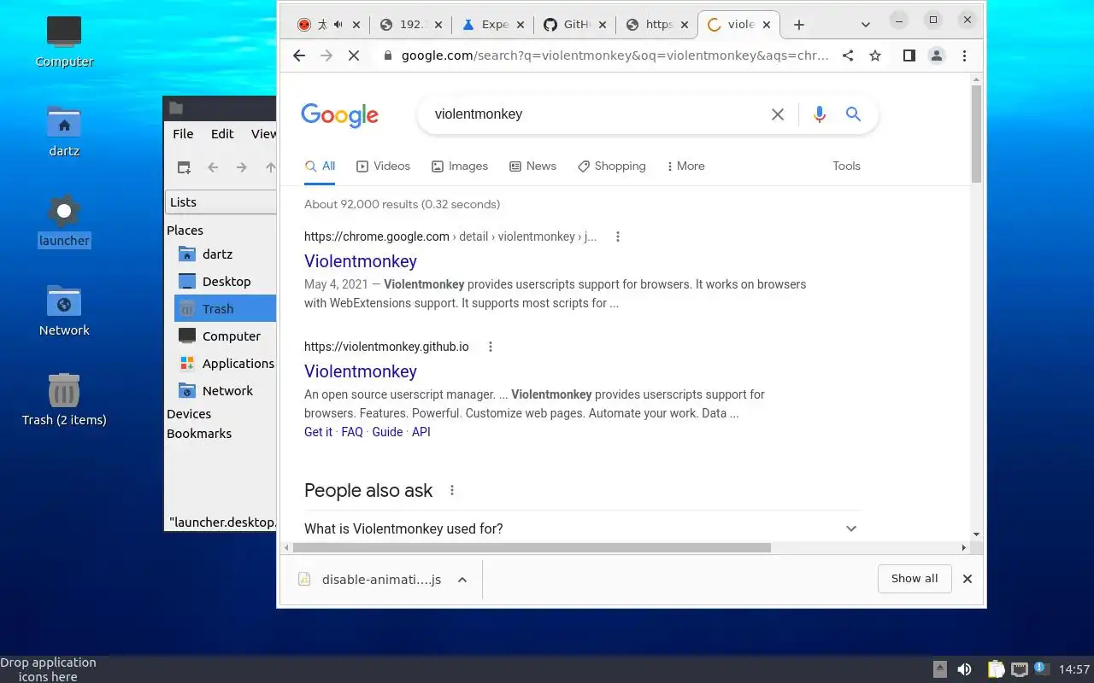
Task: Bookmark this page with the star icon
Action: [875, 55]
